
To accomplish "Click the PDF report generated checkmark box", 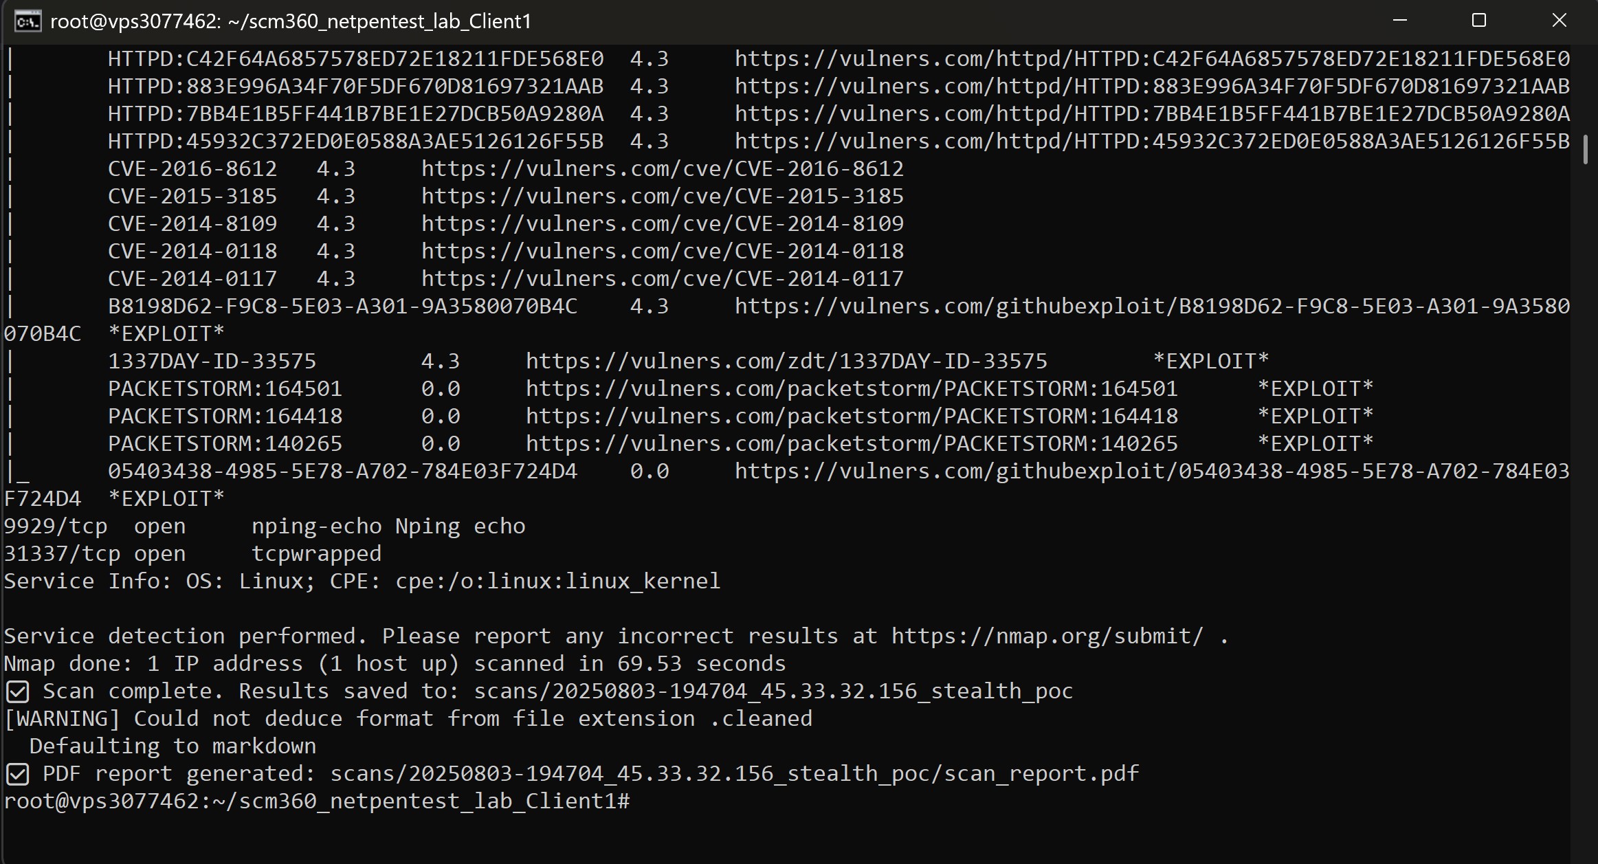I will [x=16, y=773].
